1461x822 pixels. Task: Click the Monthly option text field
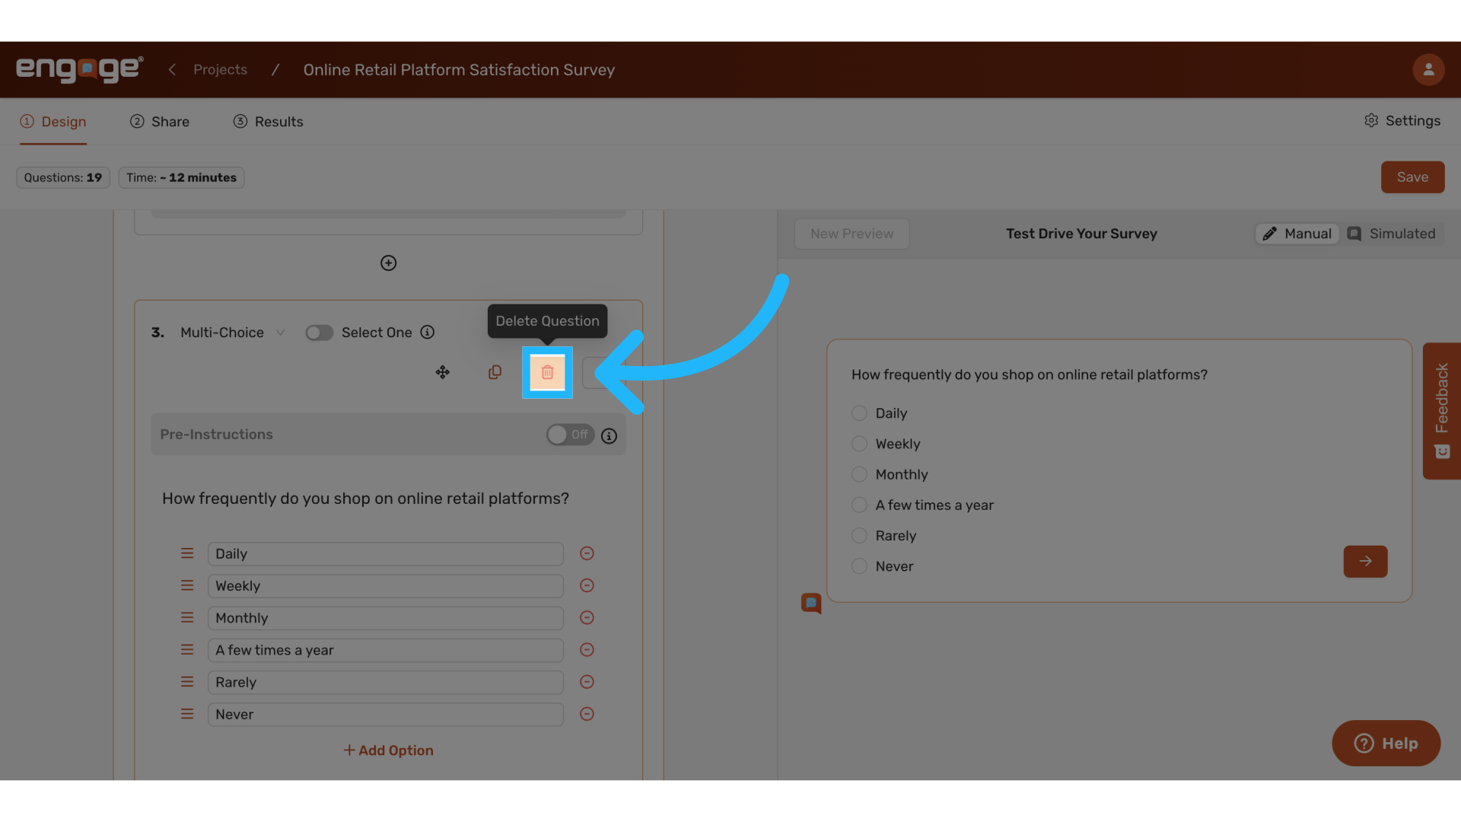385,618
